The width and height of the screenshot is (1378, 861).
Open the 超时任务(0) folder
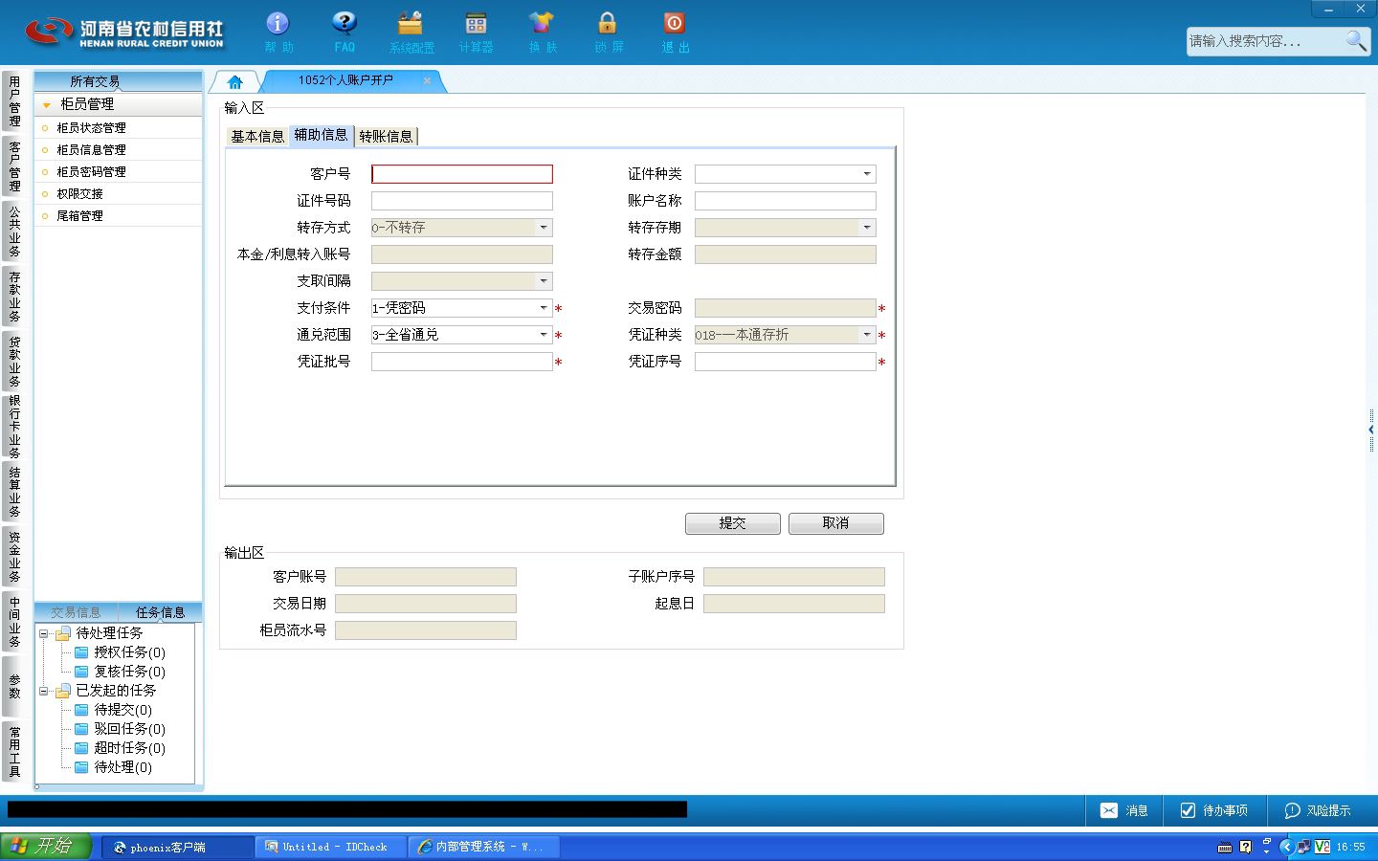(x=121, y=748)
